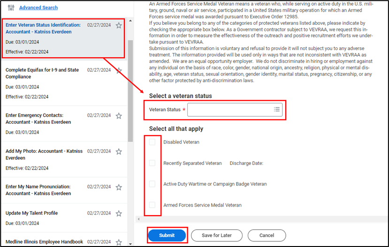
Task: Open the Enter Emergency Contacts inbox item
Action: [x=38, y=119]
